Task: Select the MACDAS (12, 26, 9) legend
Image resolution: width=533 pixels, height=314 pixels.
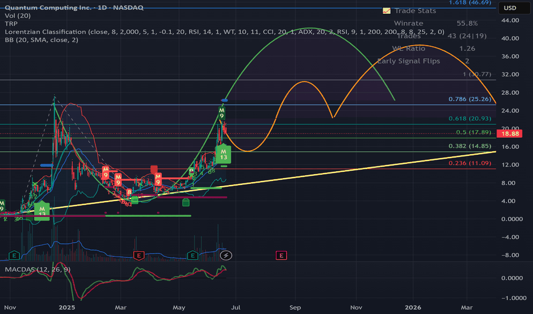Action: coord(37,269)
